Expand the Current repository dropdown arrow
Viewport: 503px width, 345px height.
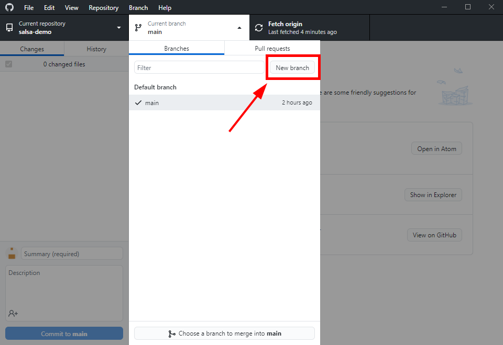pos(119,28)
